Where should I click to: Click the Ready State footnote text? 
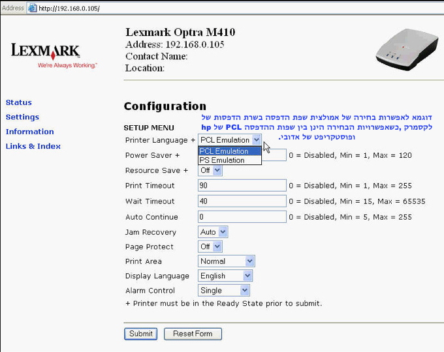224,303
